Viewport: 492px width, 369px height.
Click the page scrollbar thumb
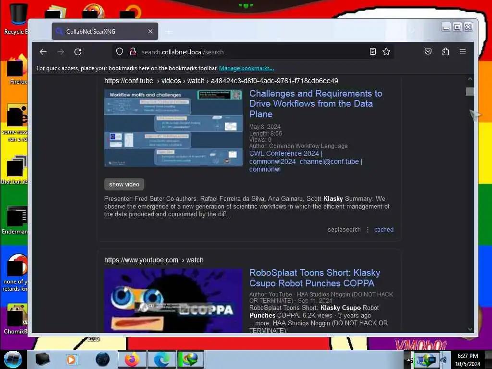(x=470, y=92)
